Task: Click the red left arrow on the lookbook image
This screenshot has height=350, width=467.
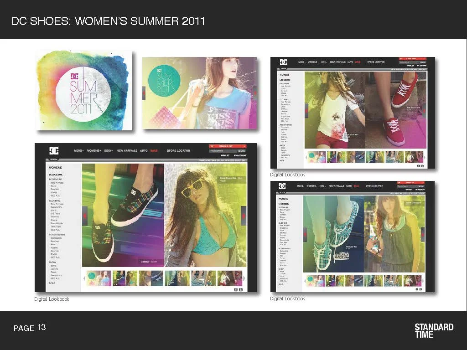Action: point(85,216)
